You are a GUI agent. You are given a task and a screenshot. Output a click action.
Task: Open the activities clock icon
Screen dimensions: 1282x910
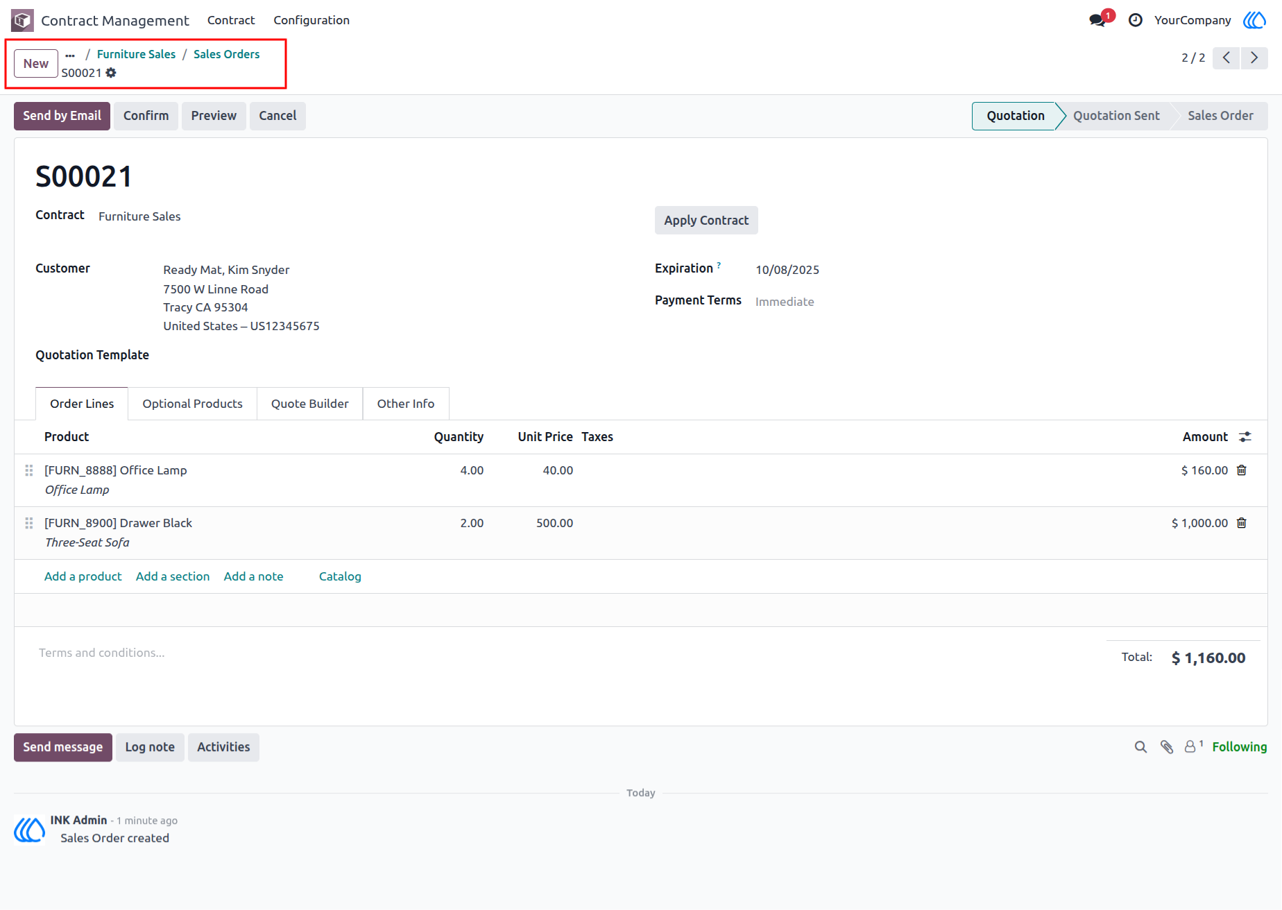[1136, 20]
